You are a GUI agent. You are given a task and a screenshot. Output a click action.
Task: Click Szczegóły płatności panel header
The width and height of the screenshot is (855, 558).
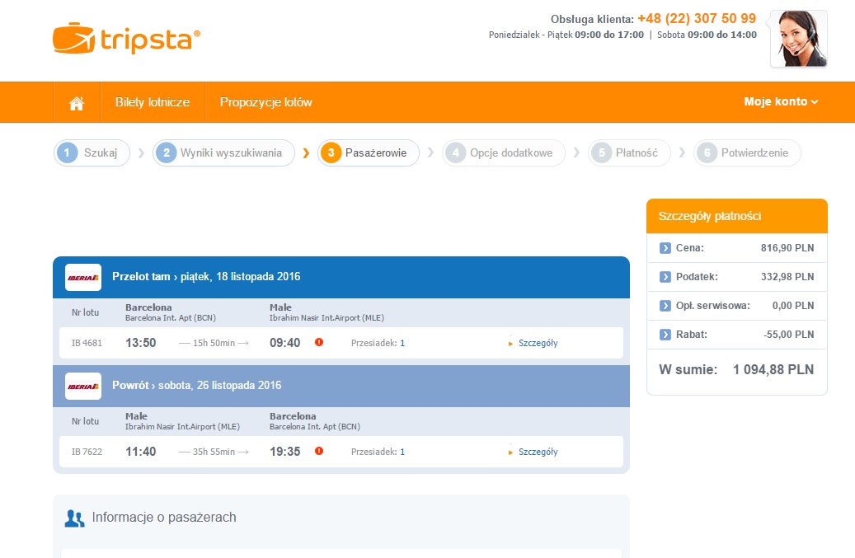(x=737, y=216)
